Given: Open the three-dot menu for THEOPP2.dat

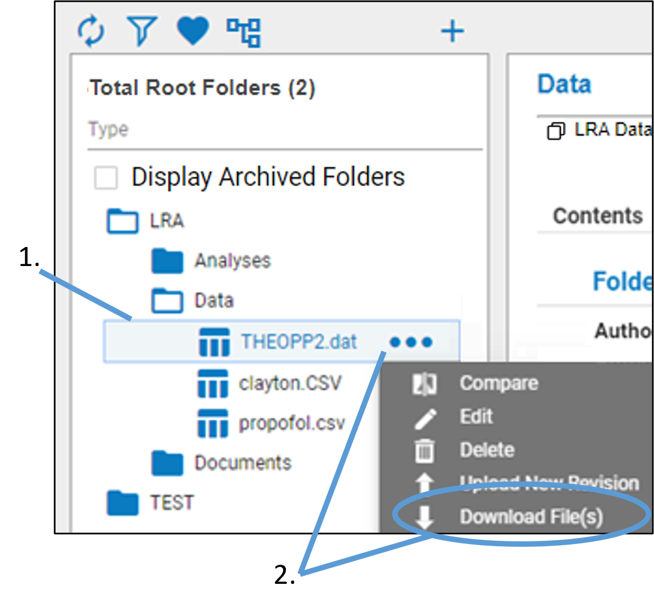Looking at the screenshot, I should click(411, 342).
